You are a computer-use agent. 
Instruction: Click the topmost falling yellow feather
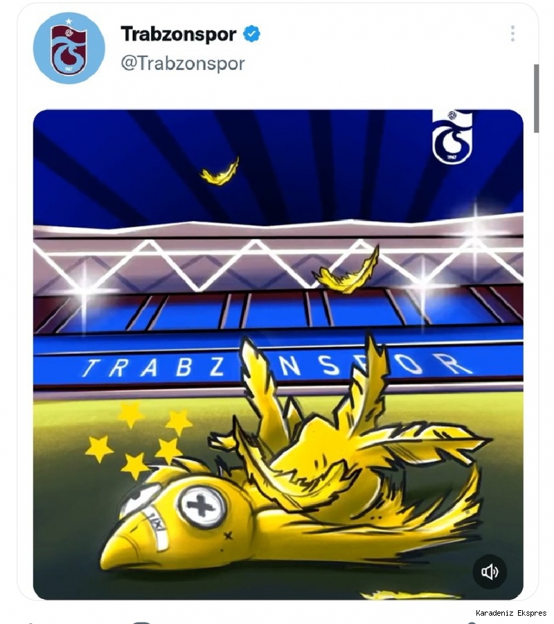(220, 172)
